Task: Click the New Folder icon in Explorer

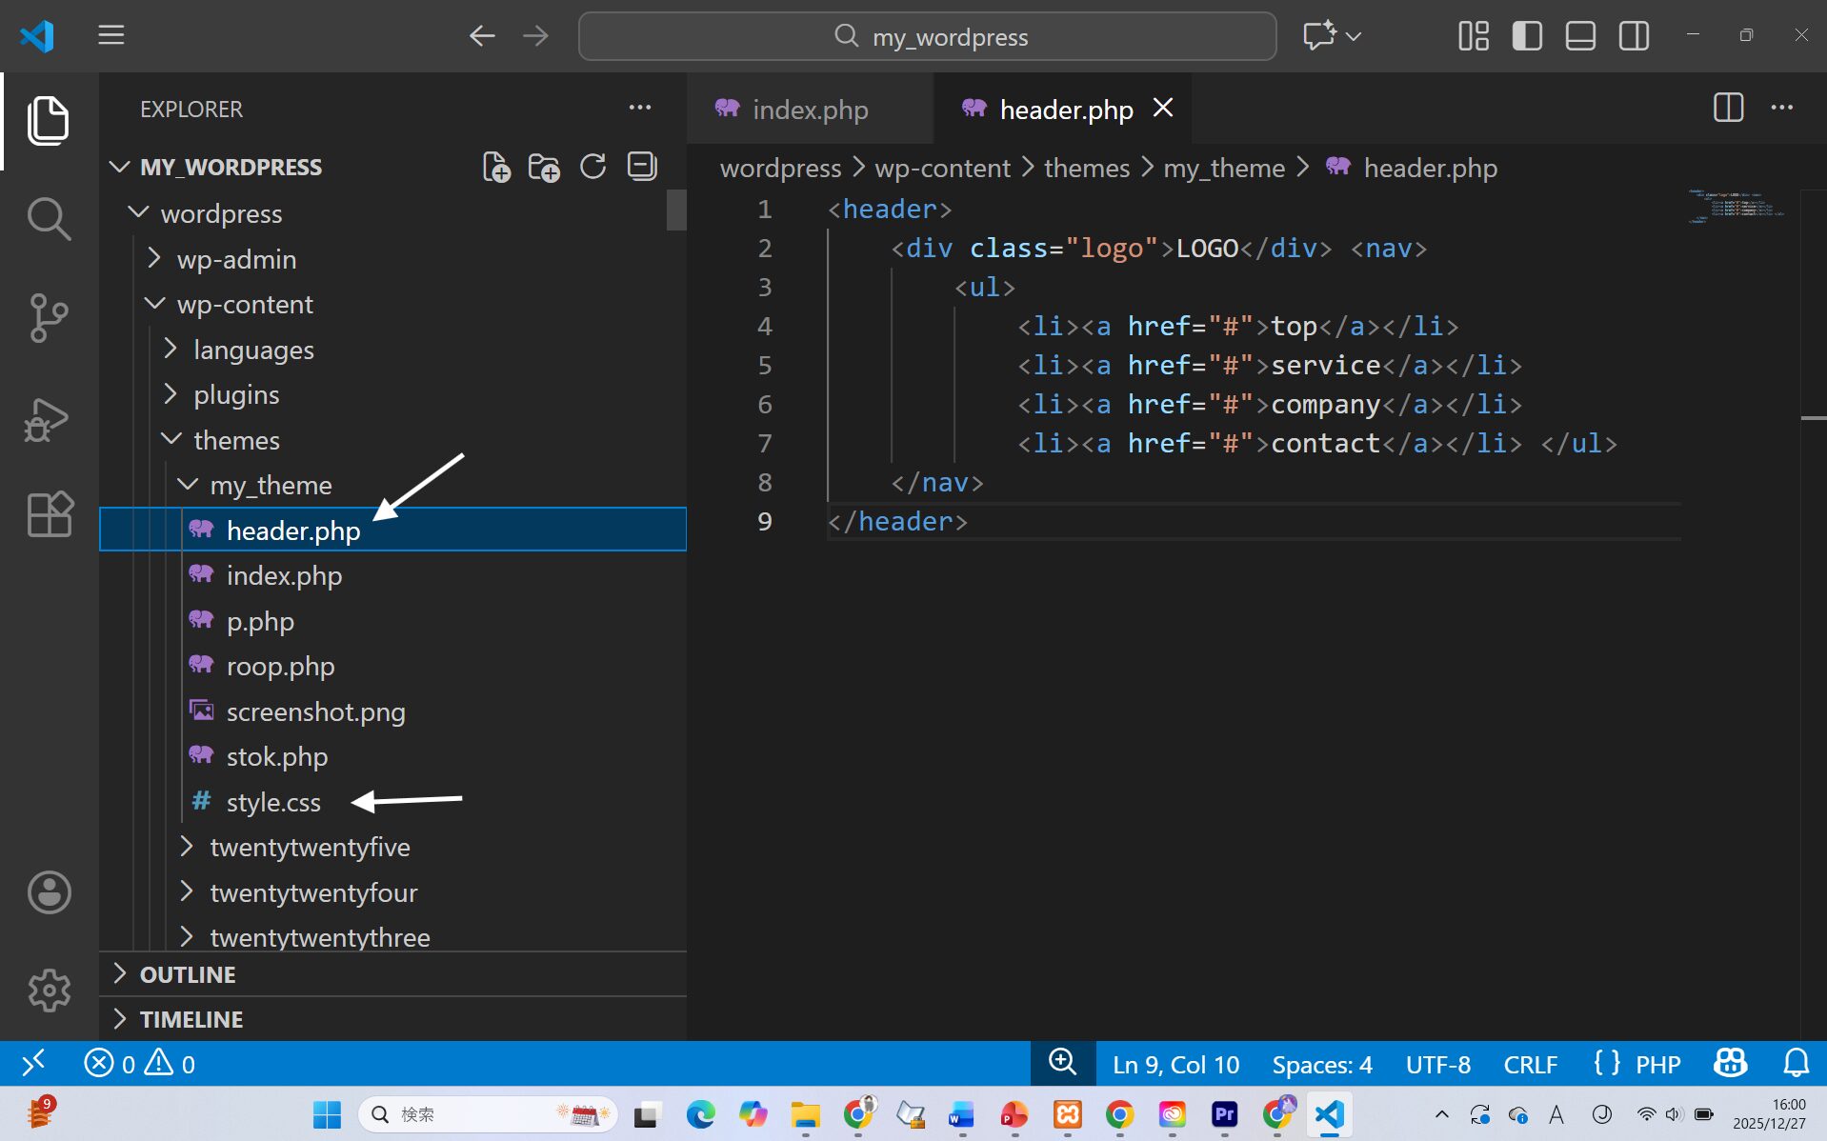Action: click(544, 168)
